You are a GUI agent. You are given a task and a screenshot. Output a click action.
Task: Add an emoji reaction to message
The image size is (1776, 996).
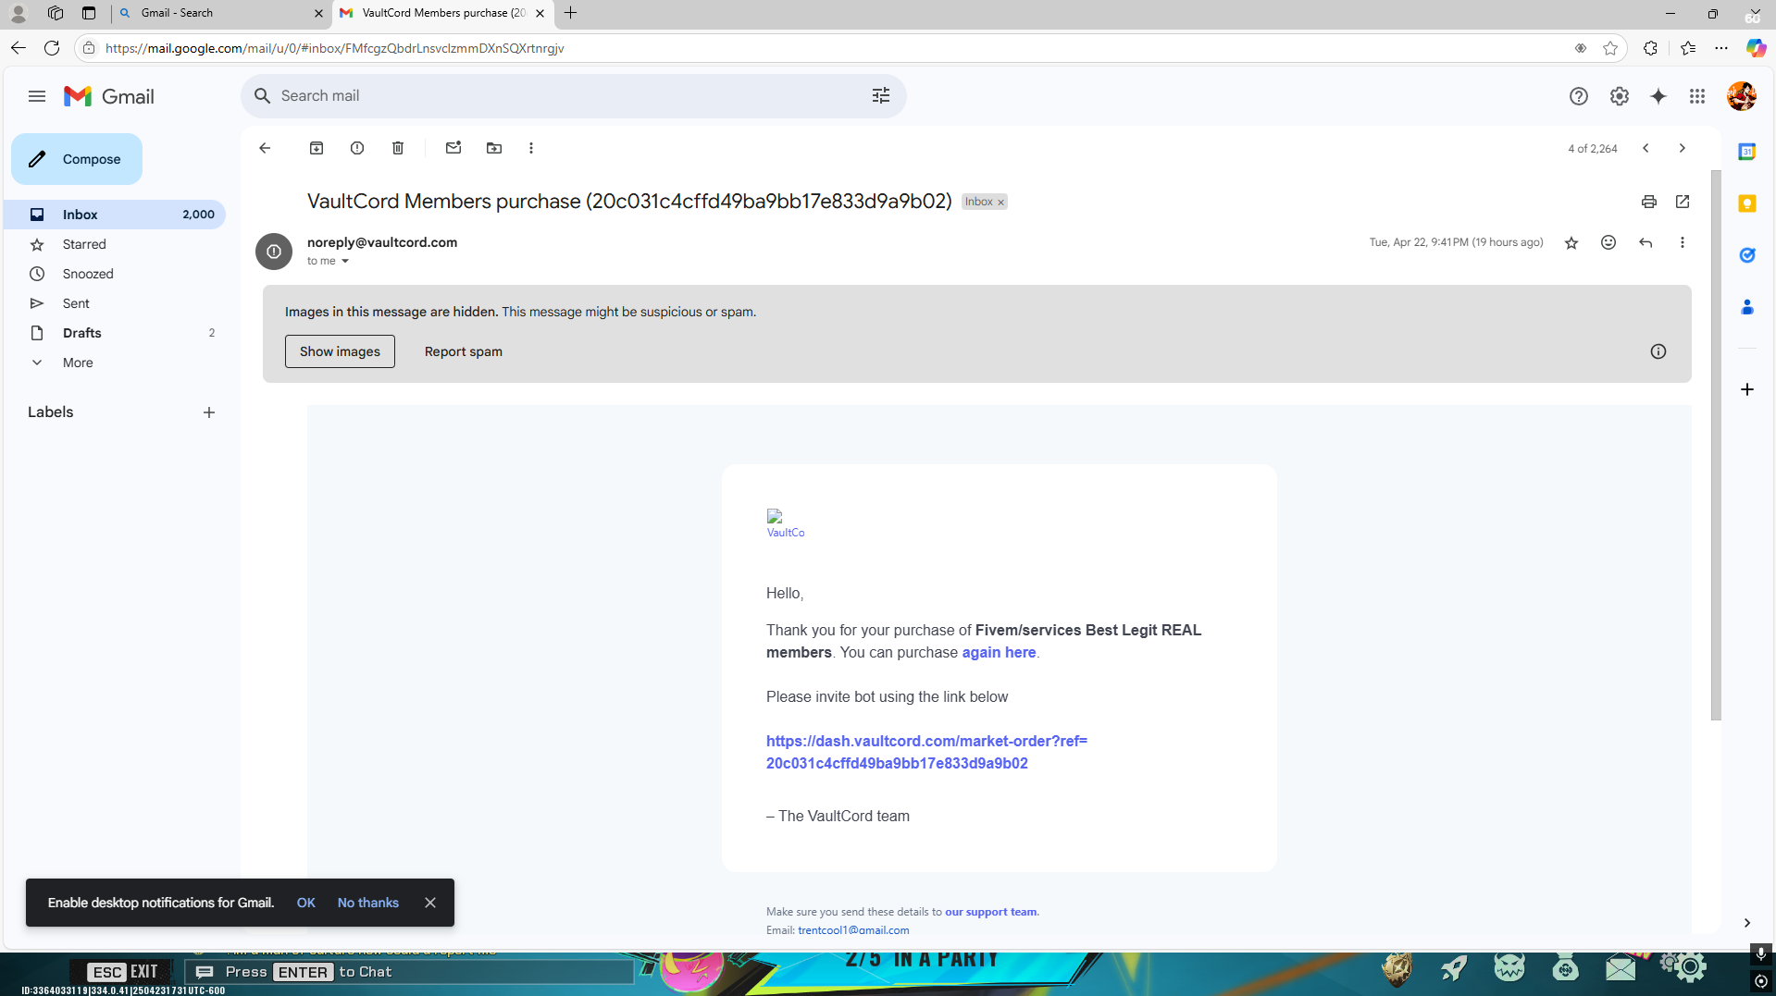[x=1608, y=242]
